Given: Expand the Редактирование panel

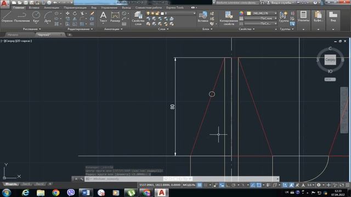Looking at the screenshot, I should click(x=80, y=29).
